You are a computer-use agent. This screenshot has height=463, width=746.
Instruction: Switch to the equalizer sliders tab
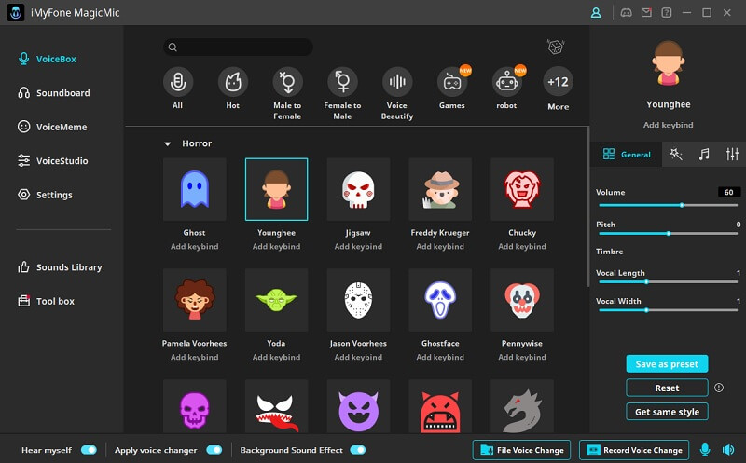coord(732,154)
